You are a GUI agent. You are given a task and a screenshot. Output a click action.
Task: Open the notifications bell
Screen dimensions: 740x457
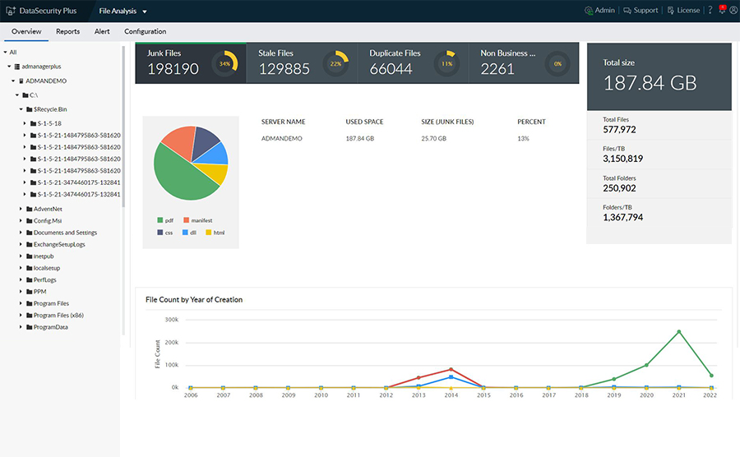click(722, 11)
